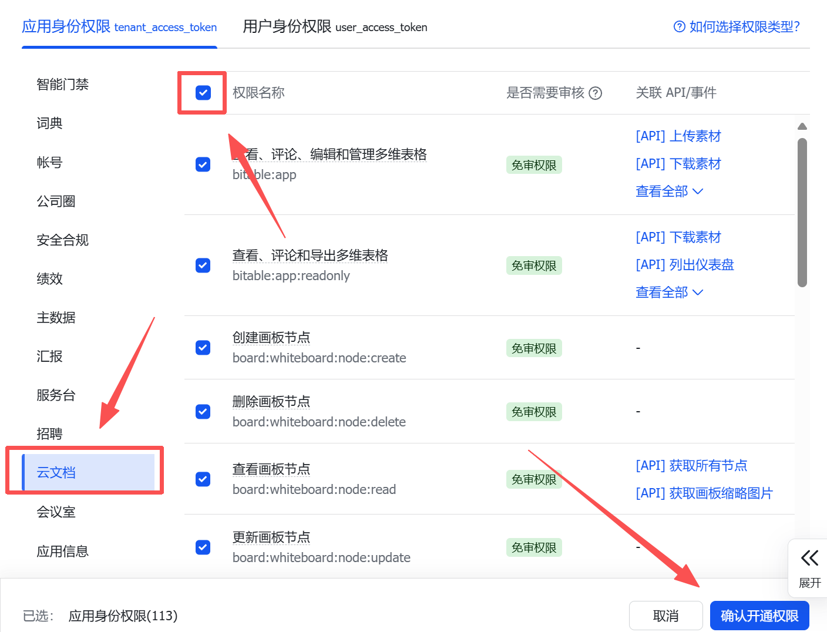Select 智能门禁 in the category list

coord(62,85)
